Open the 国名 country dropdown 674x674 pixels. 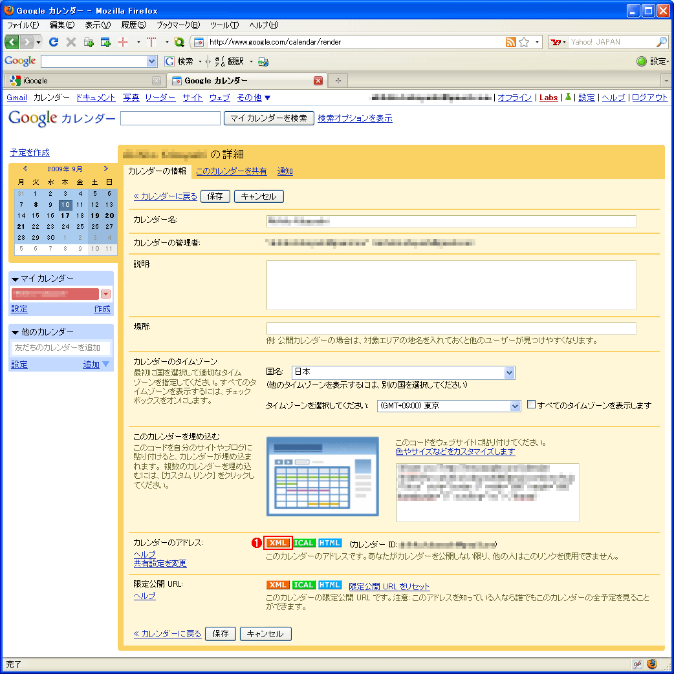click(x=509, y=373)
